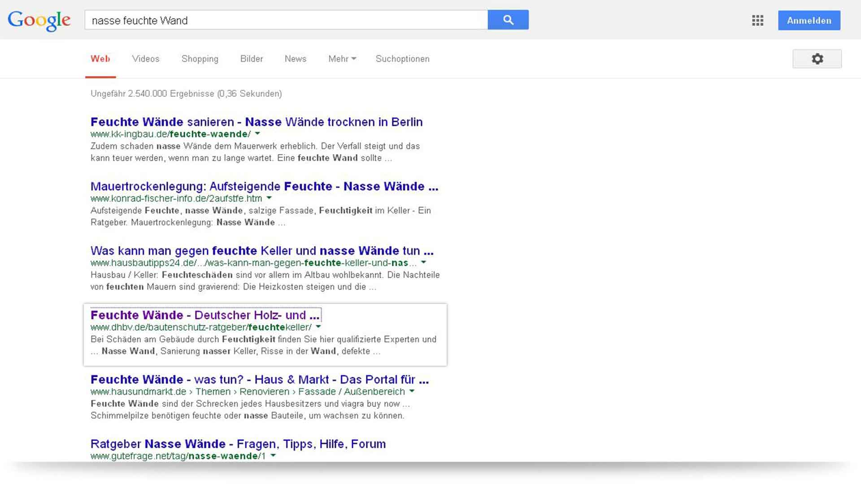Click the www.gutefrage.net/tag/nasse-waende/1 URL text
The height and width of the screenshot is (484, 861).
178,456
